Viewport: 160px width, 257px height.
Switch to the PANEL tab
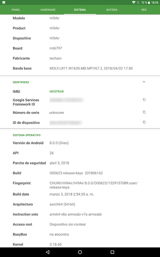pyautogui.click(x=16, y=10)
